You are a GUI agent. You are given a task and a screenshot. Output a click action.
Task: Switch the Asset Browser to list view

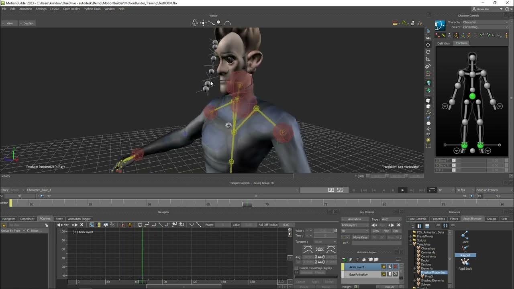coord(438,226)
